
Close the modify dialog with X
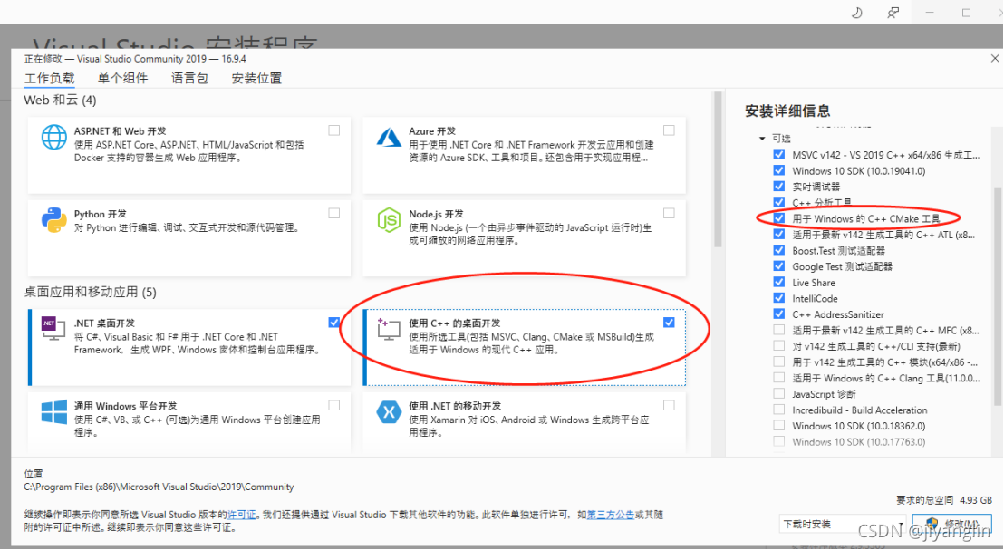994,58
